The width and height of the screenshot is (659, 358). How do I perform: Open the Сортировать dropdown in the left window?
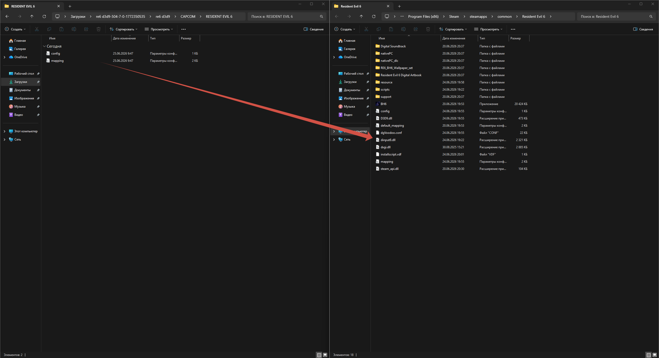pos(124,29)
